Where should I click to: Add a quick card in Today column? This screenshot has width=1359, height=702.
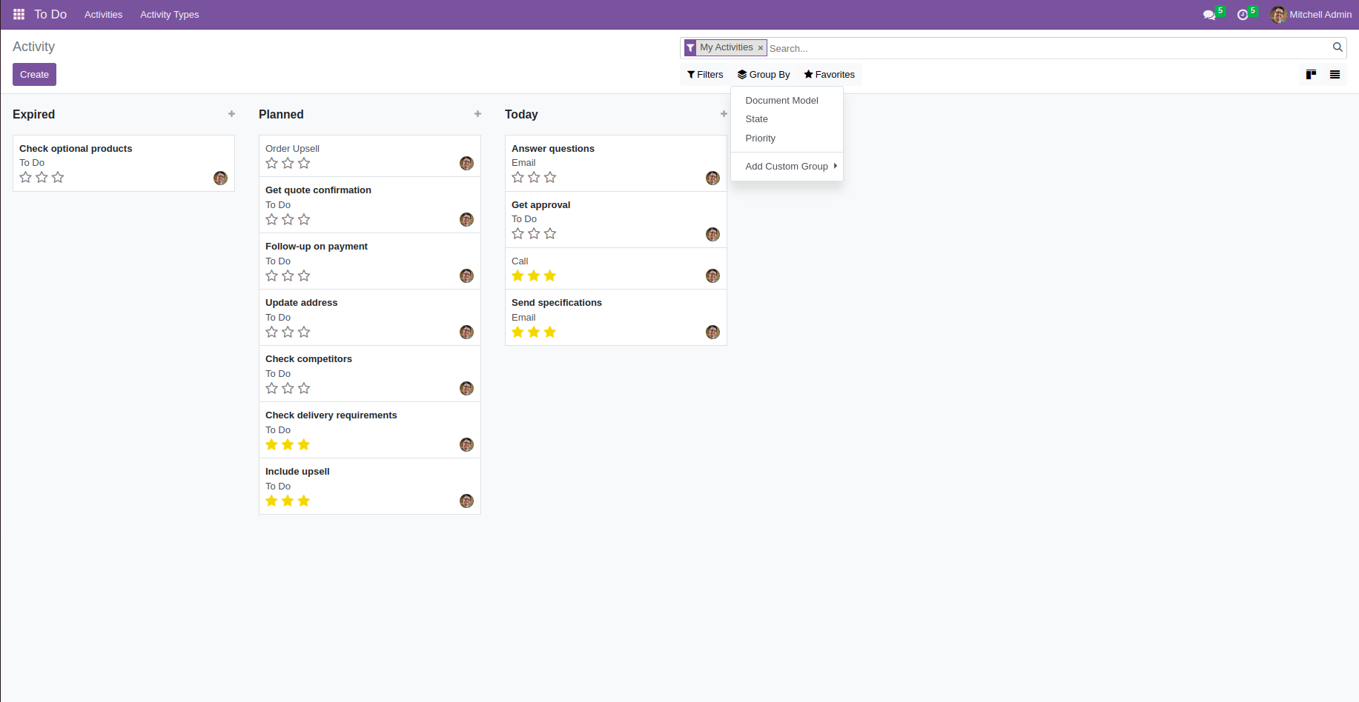[x=724, y=114]
